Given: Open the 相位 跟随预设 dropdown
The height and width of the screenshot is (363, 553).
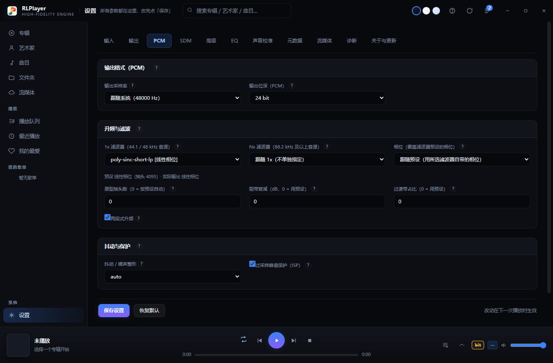Looking at the screenshot, I should point(462,159).
